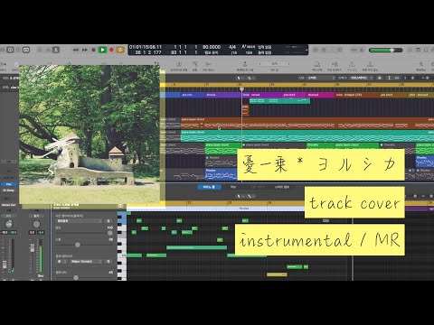434x325 pixels.
Task: Move the left channel strip volume fader
Action: [5, 265]
